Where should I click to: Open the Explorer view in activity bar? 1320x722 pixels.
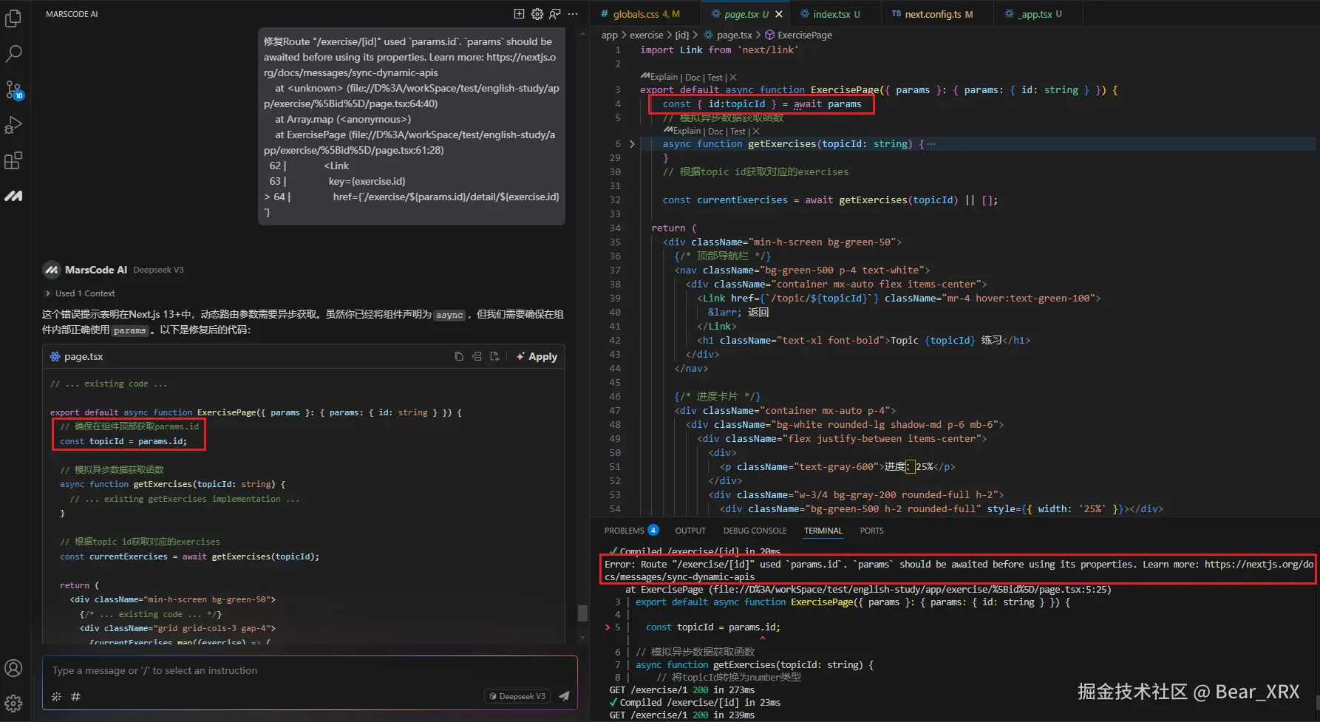tap(13, 18)
